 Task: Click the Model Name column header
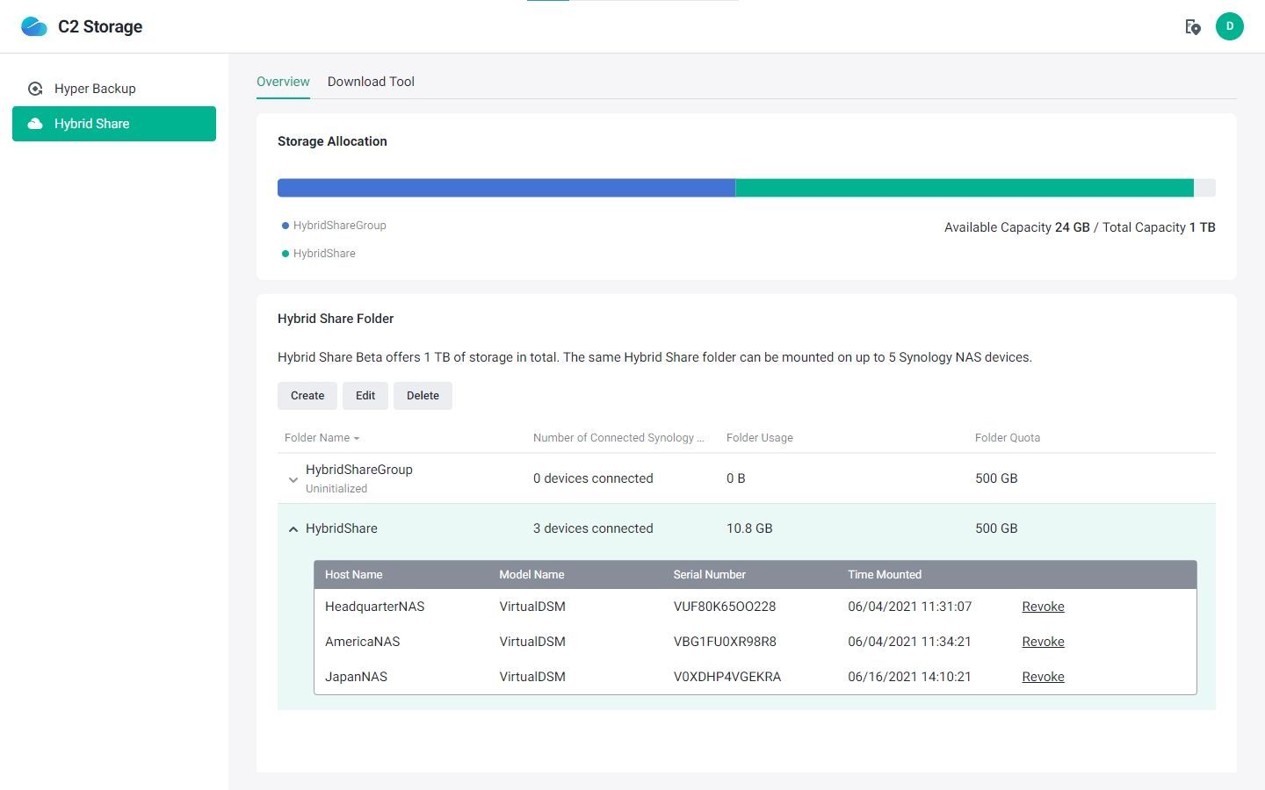pyautogui.click(x=531, y=575)
